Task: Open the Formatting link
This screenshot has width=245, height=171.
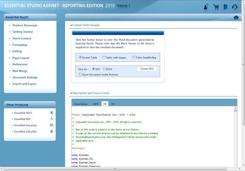Action: (20, 45)
